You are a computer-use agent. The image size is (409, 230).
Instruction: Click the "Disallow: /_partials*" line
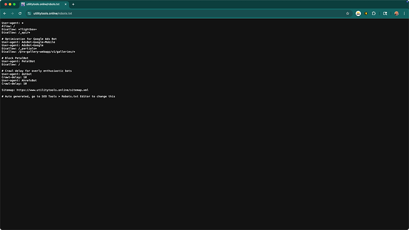(x=19, y=49)
